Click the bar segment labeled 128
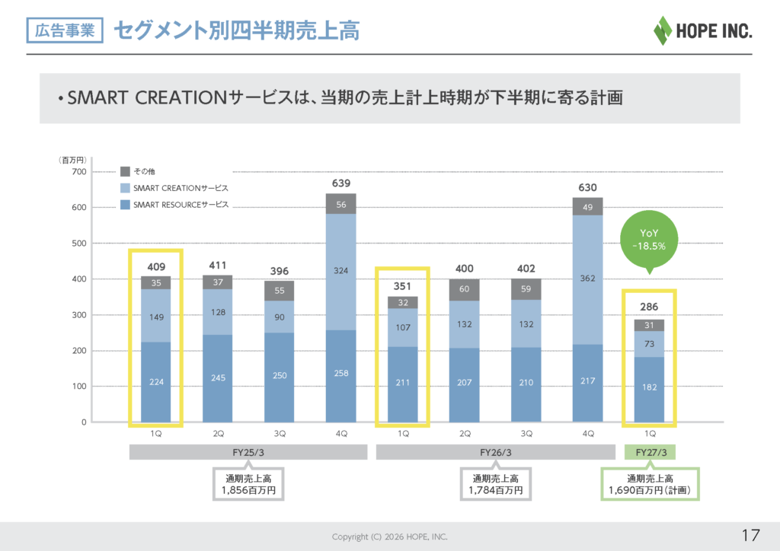780x551 pixels. tap(217, 312)
